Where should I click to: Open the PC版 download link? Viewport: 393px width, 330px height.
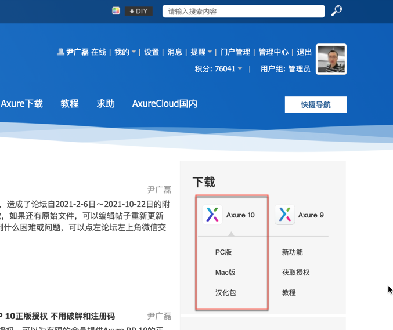(x=223, y=252)
